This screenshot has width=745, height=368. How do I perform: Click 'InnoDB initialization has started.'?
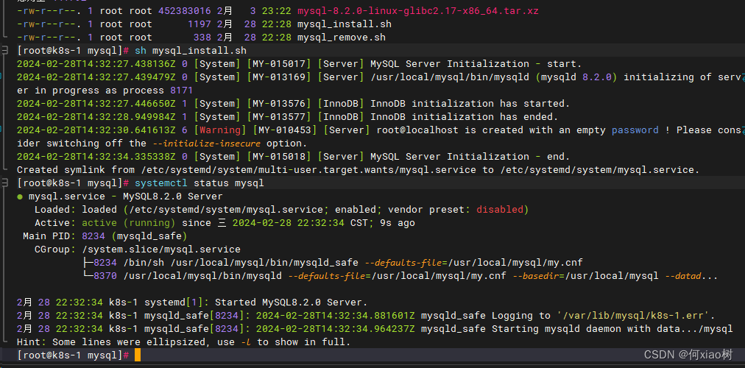pos(470,104)
